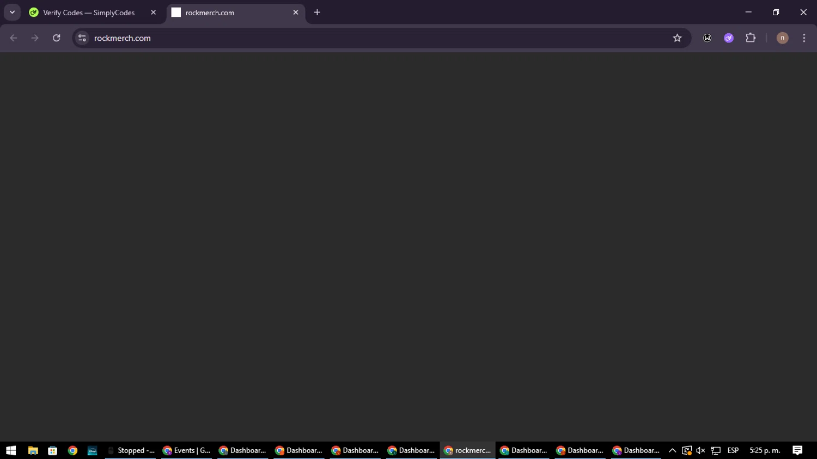Go forward to the next page
817x459 pixels.
coord(35,38)
